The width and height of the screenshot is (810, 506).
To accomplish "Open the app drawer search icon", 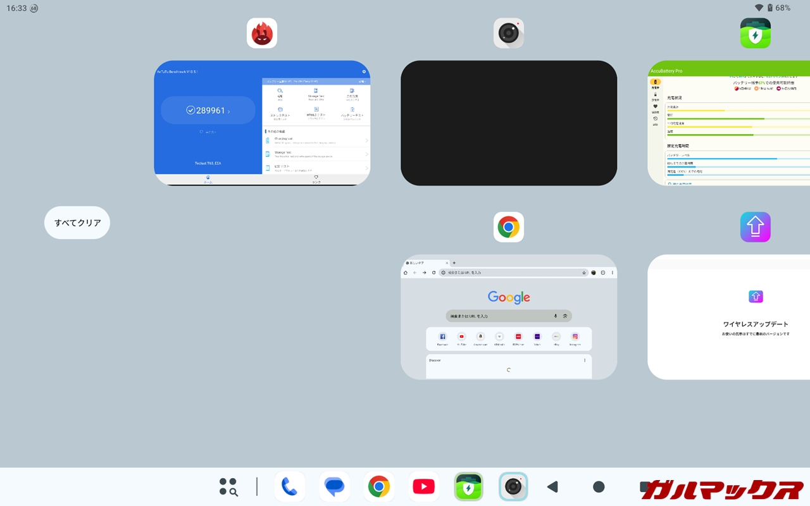I will pyautogui.click(x=228, y=486).
